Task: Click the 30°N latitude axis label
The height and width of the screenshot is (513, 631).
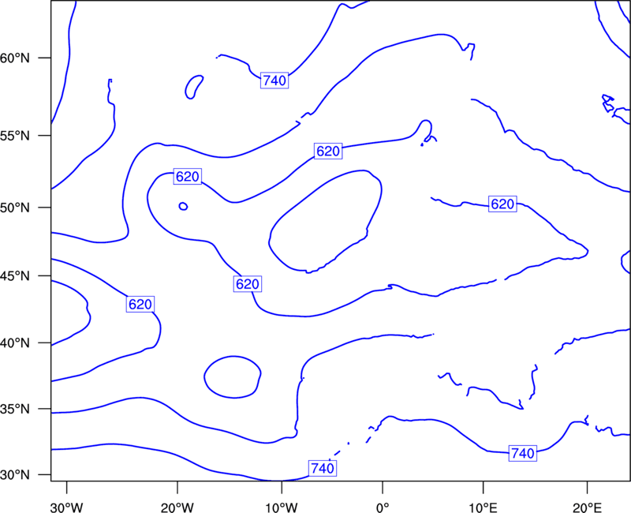Action: click(15, 475)
